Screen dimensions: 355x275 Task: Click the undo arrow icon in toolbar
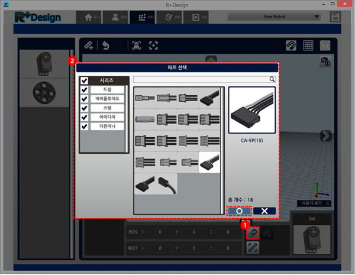[106, 46]
